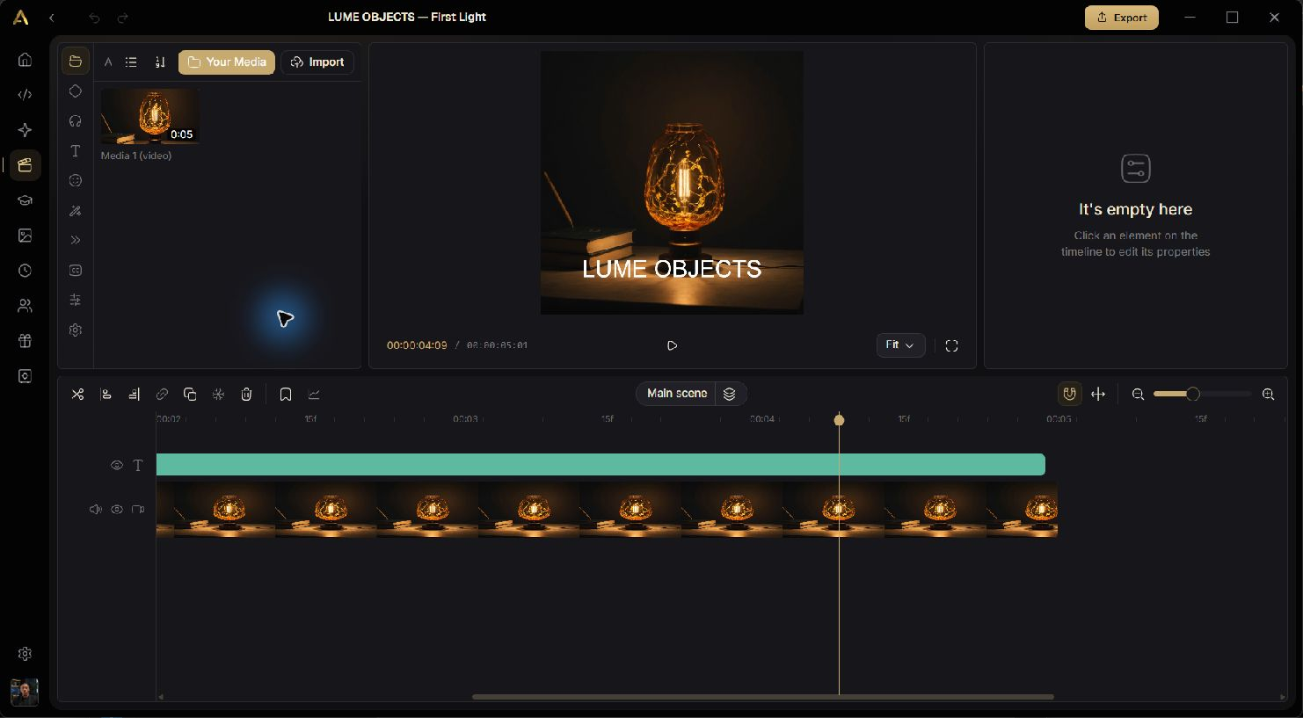
Task: Delete selected clip with trash icon
Action: [x=246, y=395]
